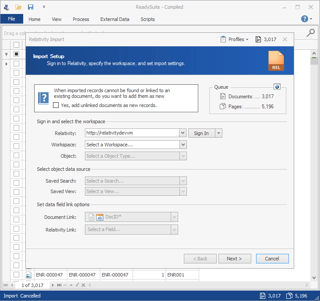320x301 pixels.
Task: Click the Queue info icon
Action: [x=277, y=87]
